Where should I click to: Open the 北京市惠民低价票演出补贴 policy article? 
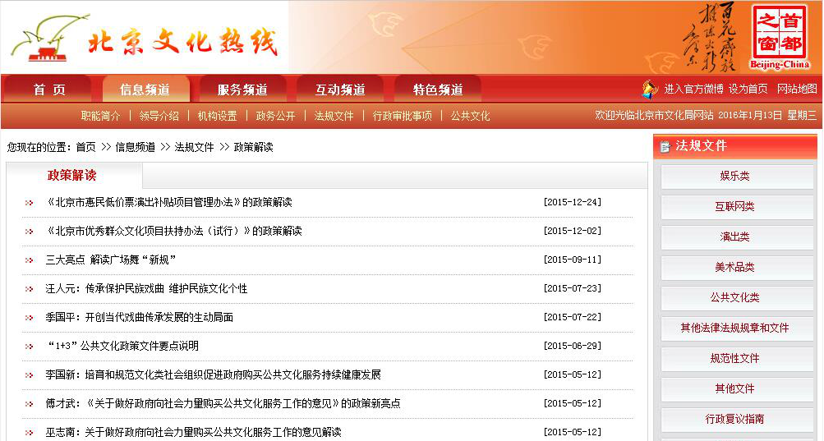168,202
